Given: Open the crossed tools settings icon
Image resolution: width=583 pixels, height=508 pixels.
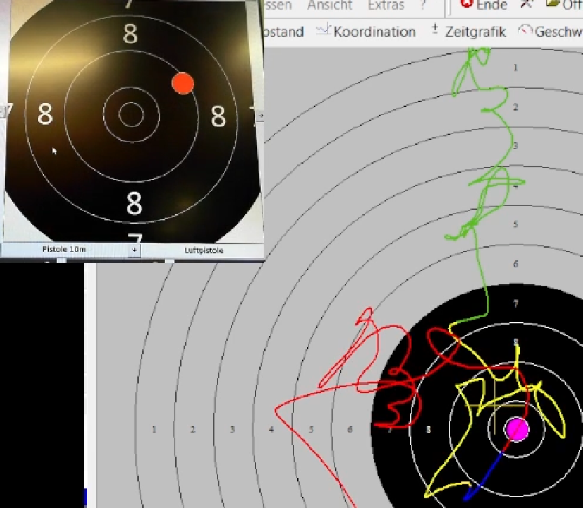Looking at the screenshot, I should point(526,5).
